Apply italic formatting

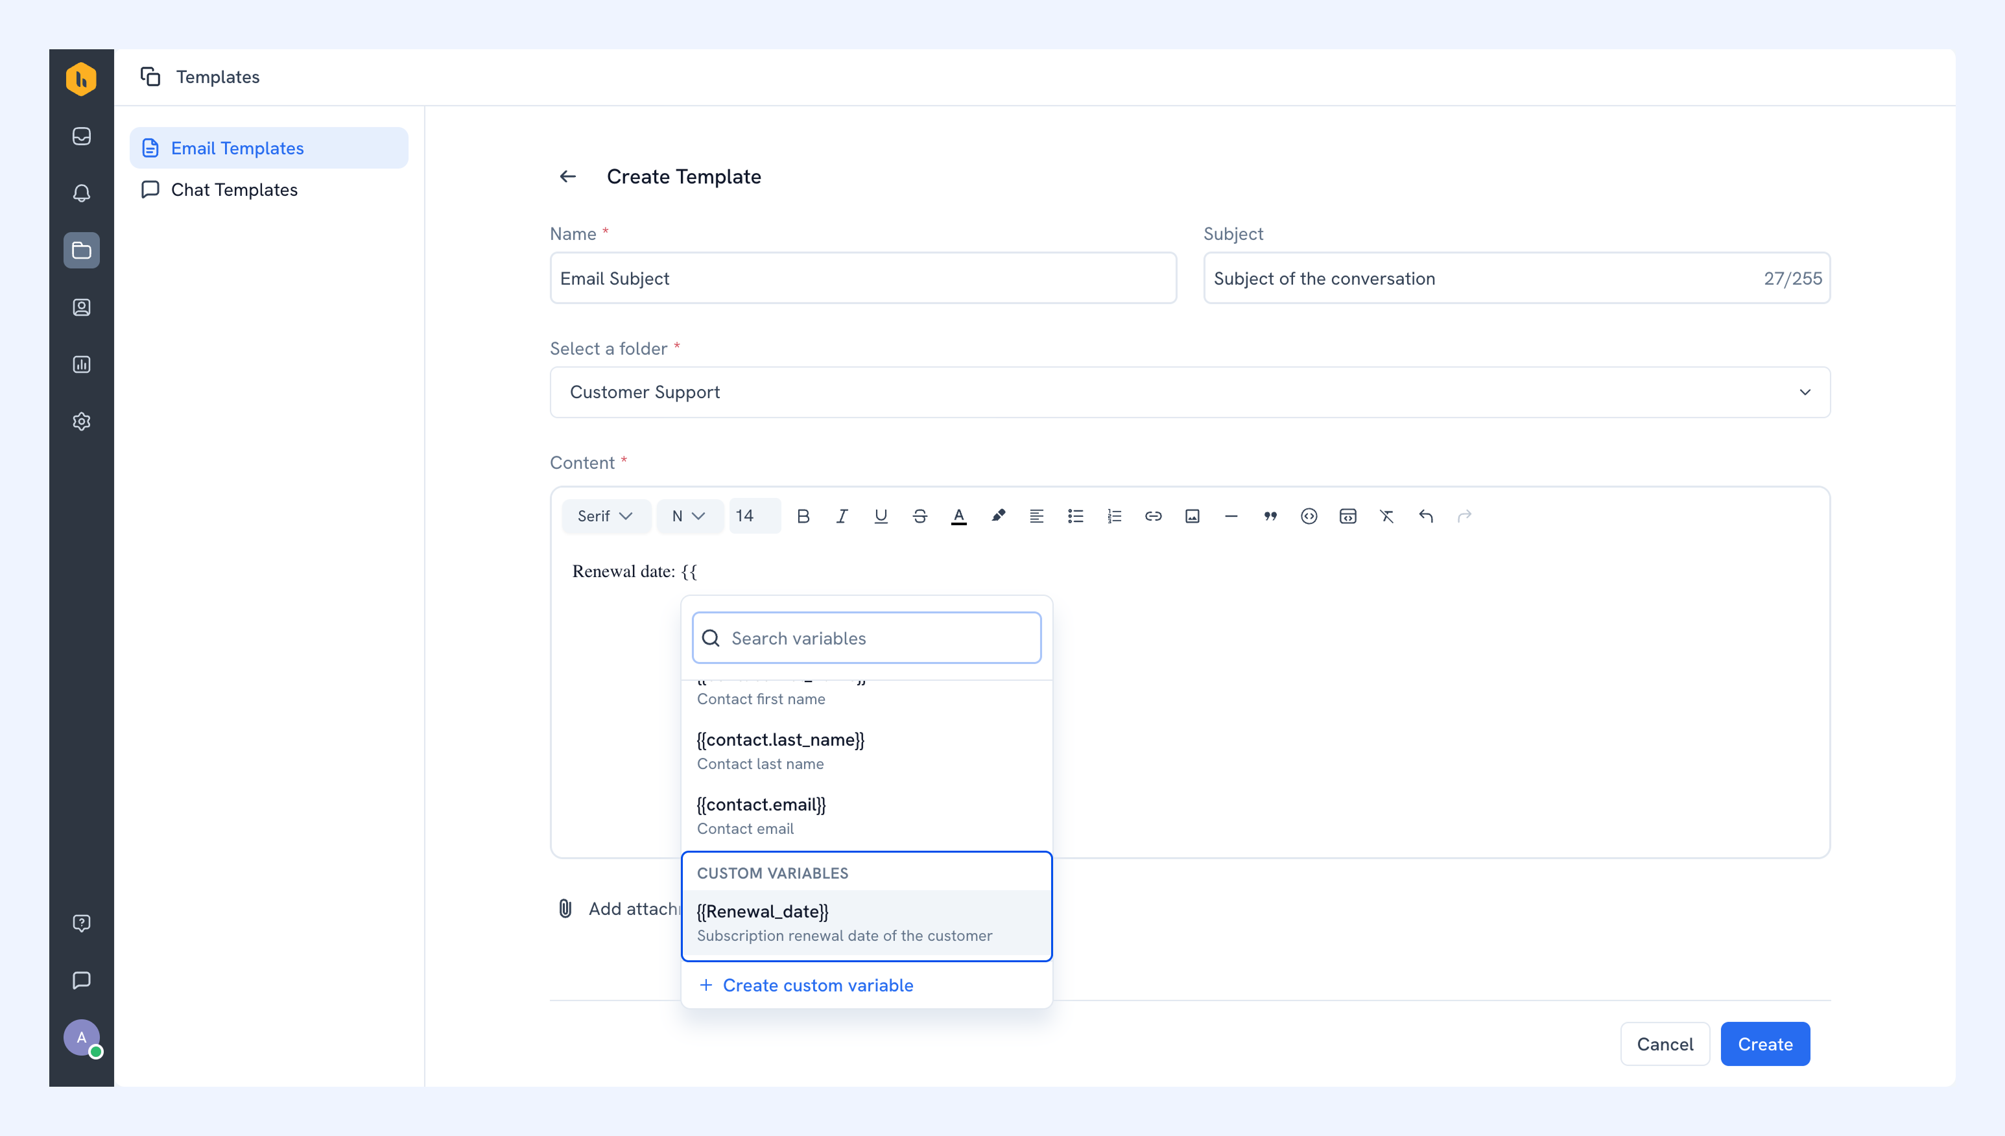[842, 515]
